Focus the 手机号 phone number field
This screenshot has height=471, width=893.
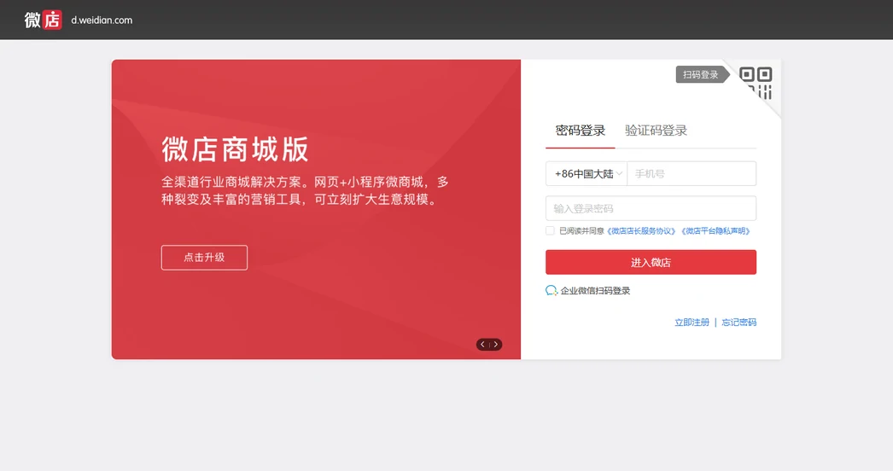pos(692,174)
